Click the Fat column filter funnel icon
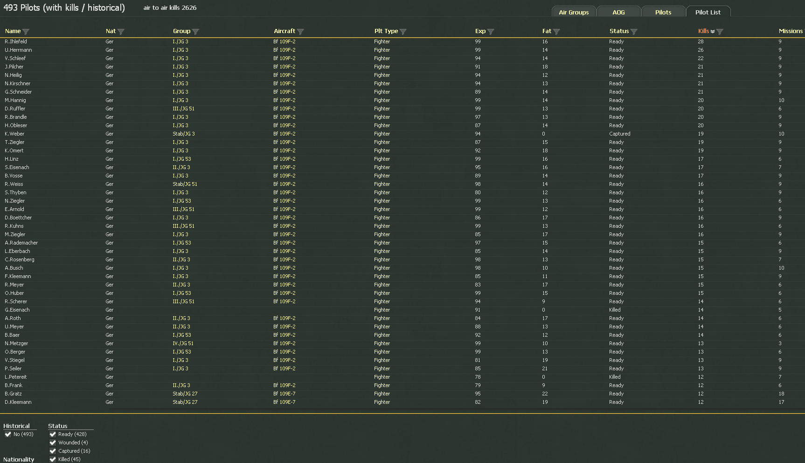 coord(556,32)
